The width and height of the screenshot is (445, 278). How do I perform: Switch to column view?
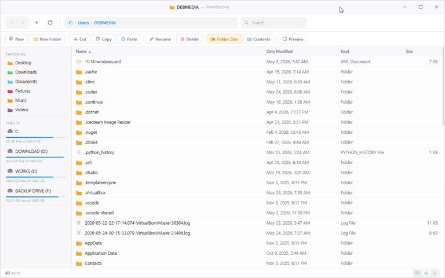(435, 273)
